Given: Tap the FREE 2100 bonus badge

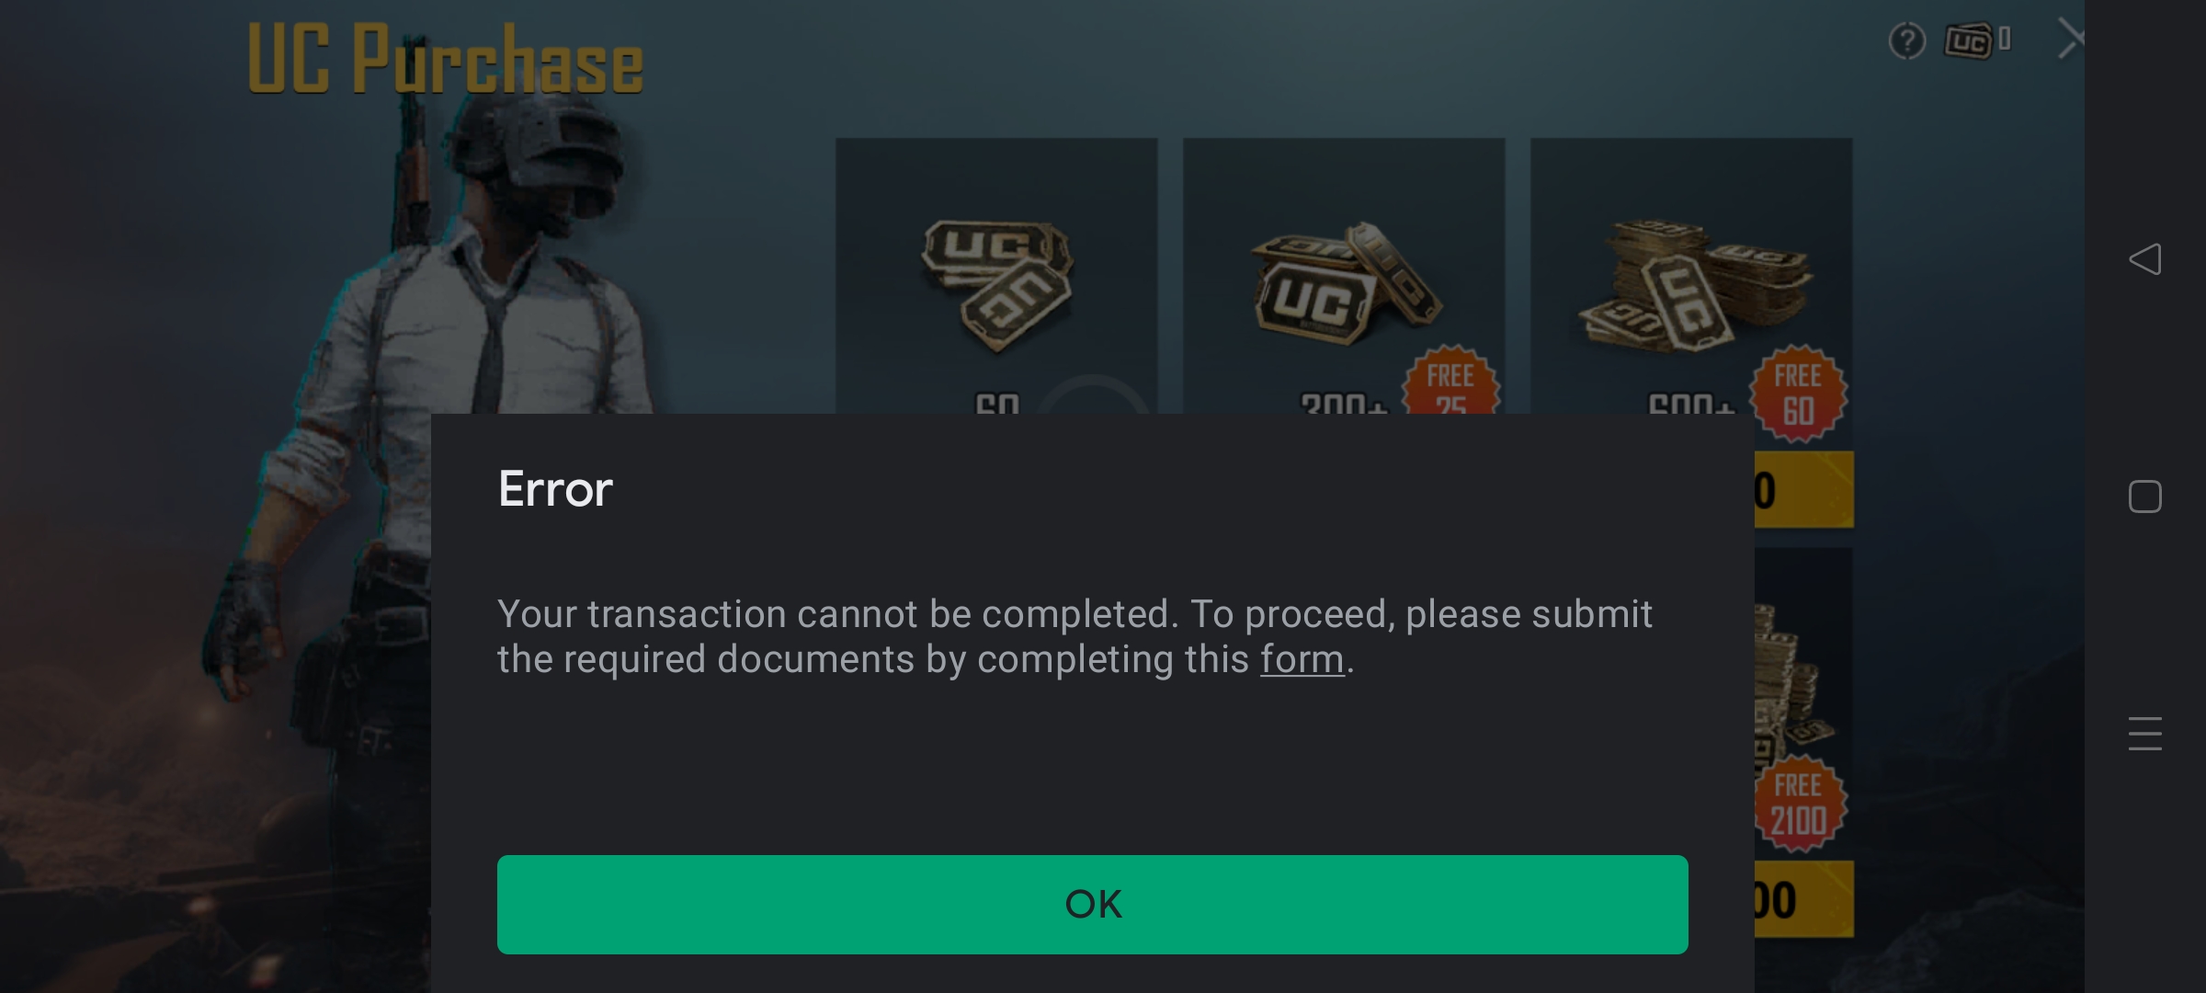Looking at the screenshot, I should point(1798,804).
